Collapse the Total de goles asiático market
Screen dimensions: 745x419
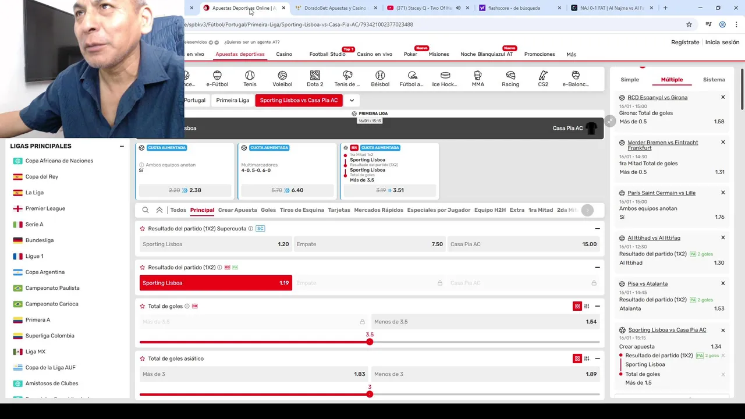pos(597,358)
